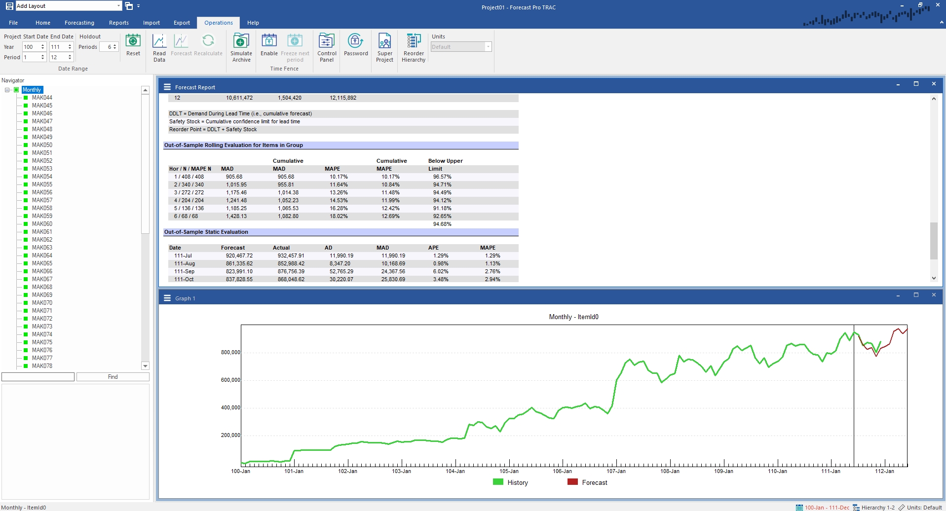Switch to the Export tab

[182, 23]
